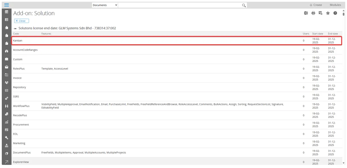Select the WorkflowPlus row
Screen dimensions: 347x168
click(21, 106)
